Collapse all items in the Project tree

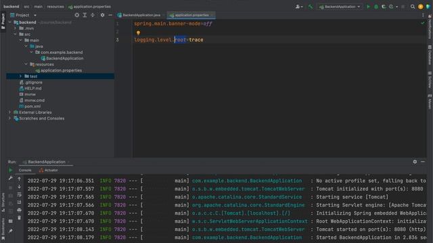point(93,15)
